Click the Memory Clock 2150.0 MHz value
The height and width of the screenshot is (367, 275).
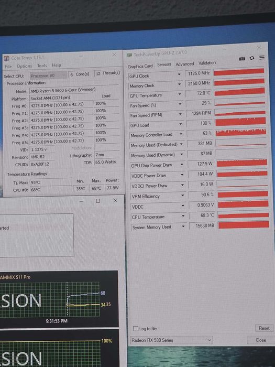(198, 83)
